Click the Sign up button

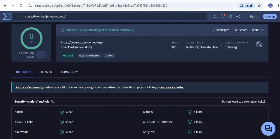pyautogui.click(x=270, y=17)
